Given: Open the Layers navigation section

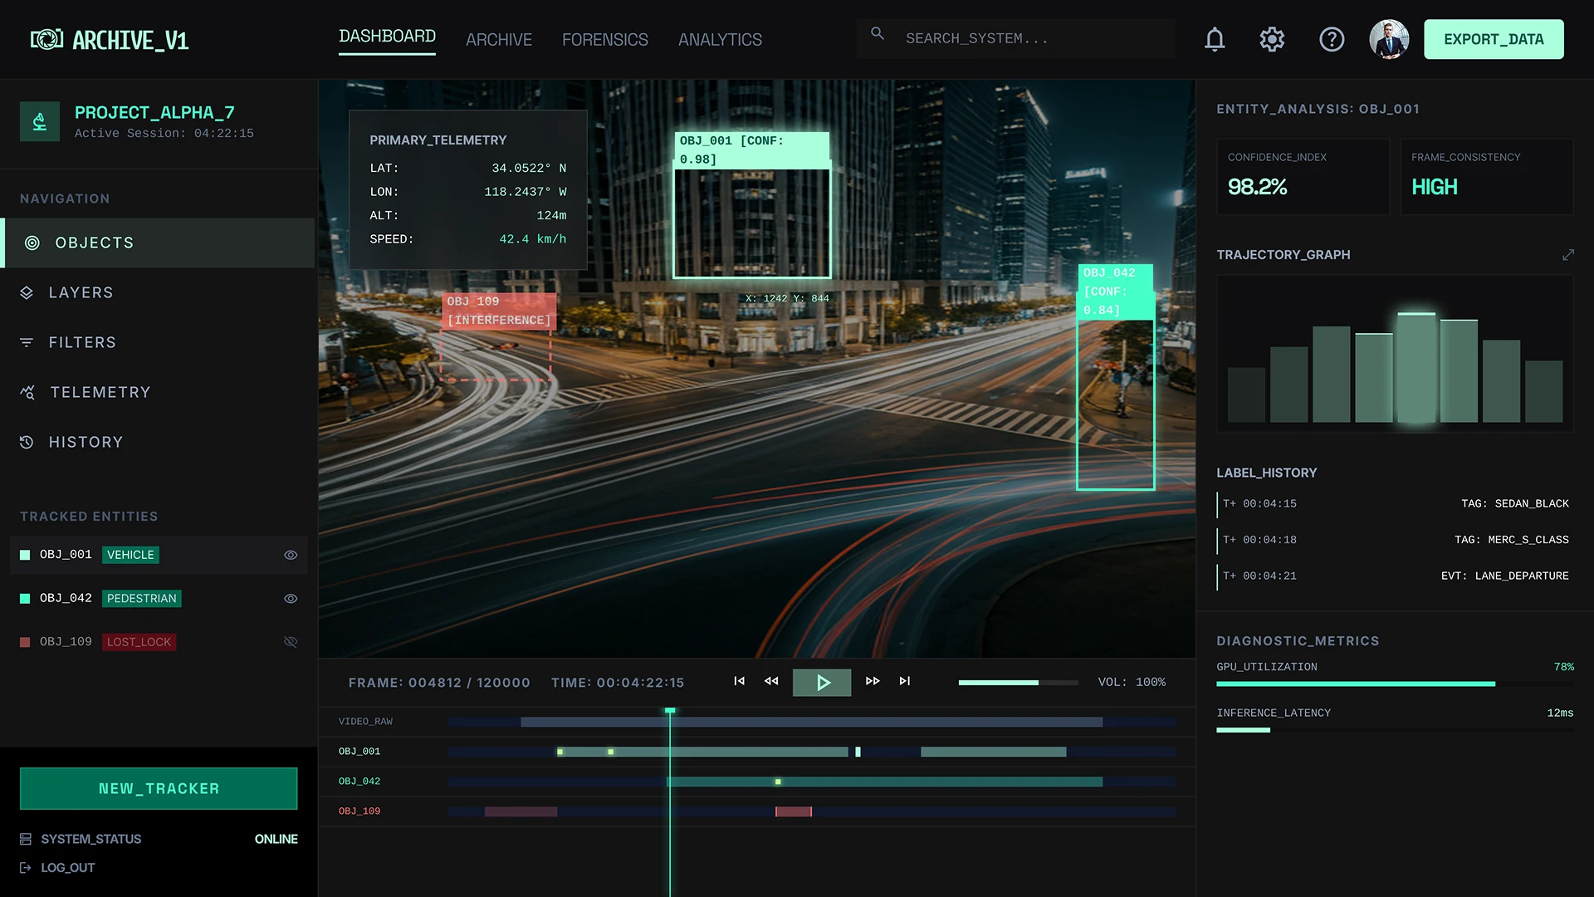Looking at the screenshot, I should [x=81, y=292].
